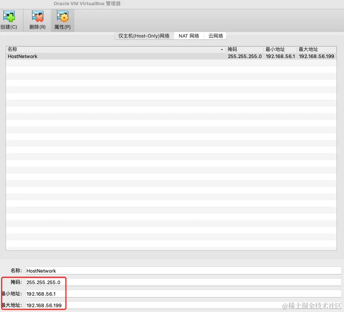Click the 最大地址 column header
This screenshot has height=312, width=344.
[x=316, y=49]
